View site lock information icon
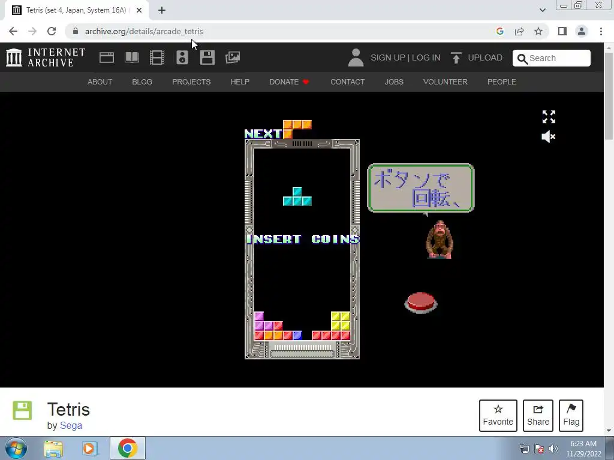 tap(76, 31)
